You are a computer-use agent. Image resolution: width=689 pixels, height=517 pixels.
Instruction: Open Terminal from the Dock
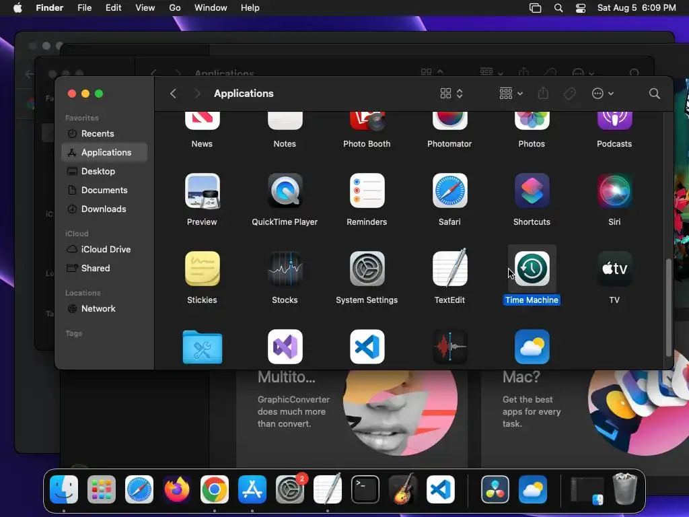(365, 489)
